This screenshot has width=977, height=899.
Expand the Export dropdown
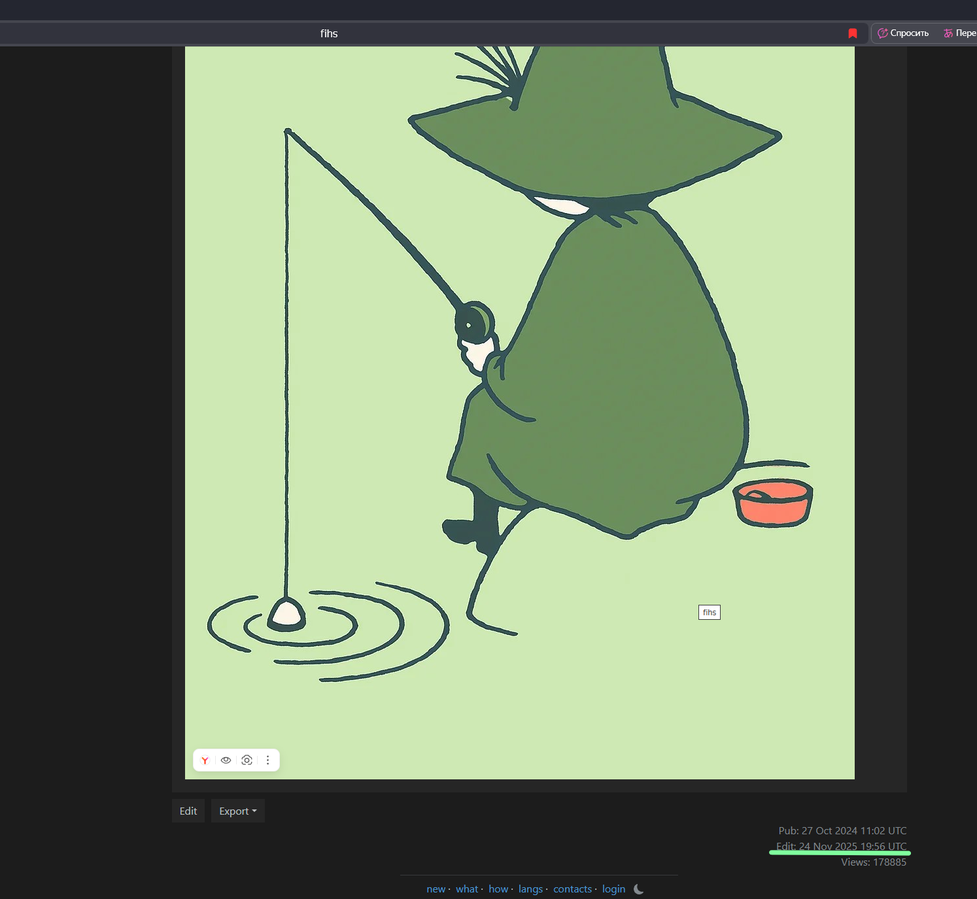click(238, 811)
